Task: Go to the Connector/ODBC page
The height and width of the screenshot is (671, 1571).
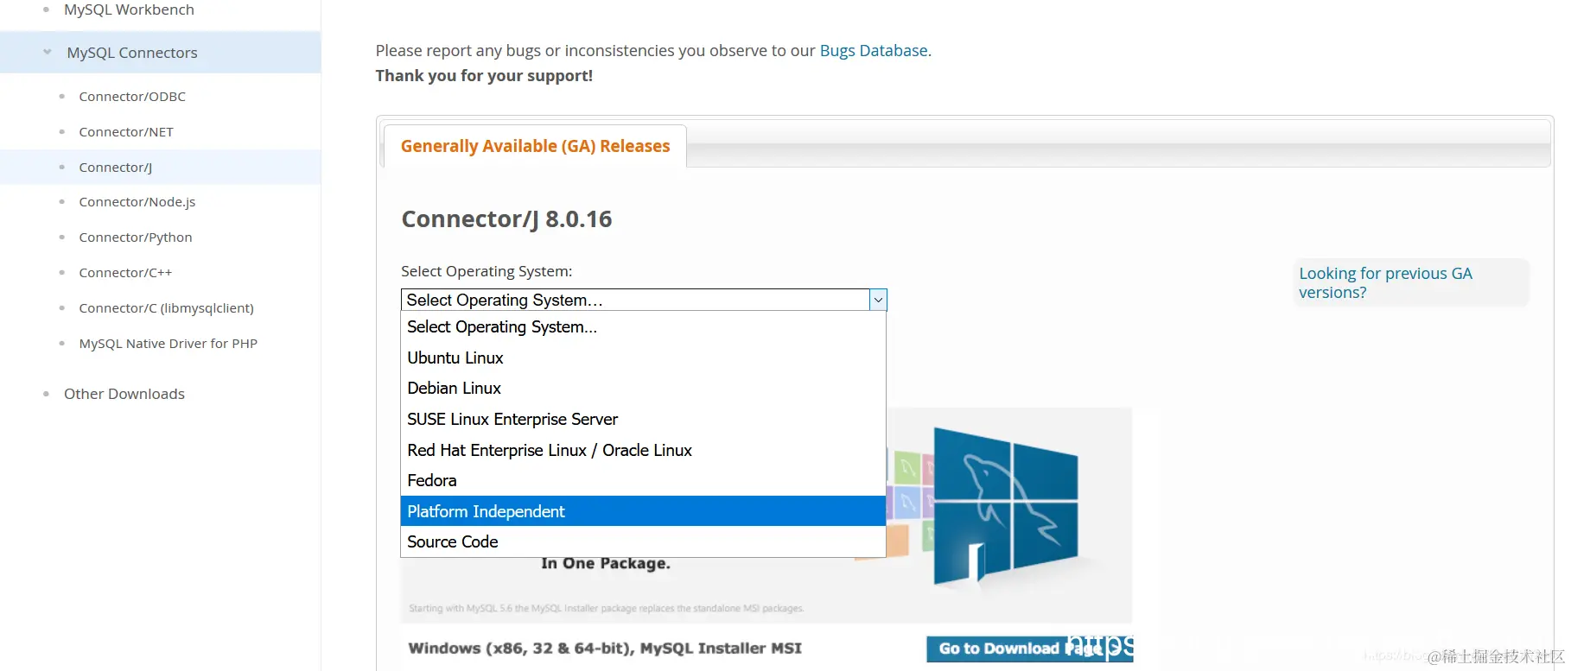Action: click(x=132, y=96)
